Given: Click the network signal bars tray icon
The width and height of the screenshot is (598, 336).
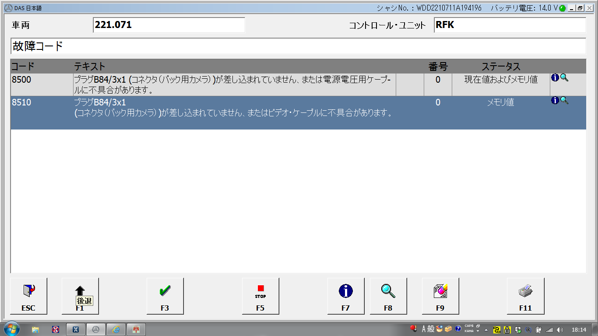Looking at the screenshot, I should pos(549,329).
